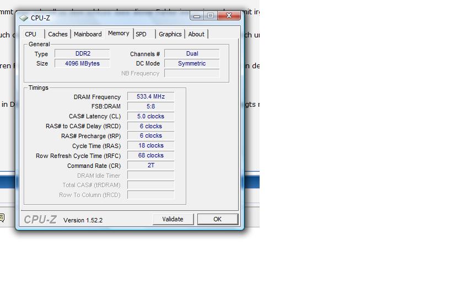This screenshot has height=289, width=463.
Task: Click the OK button
Action: (218, 219)
